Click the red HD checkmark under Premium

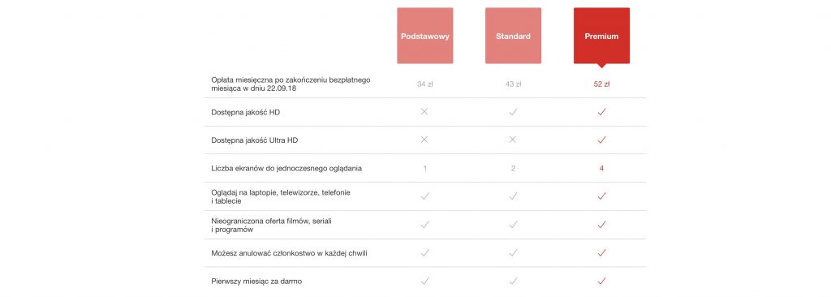tap(601, 112)
